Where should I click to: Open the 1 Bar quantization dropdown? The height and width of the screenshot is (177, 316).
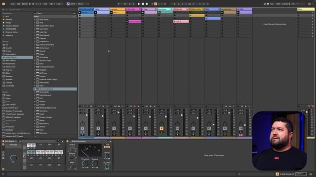(x=59, y=4)
